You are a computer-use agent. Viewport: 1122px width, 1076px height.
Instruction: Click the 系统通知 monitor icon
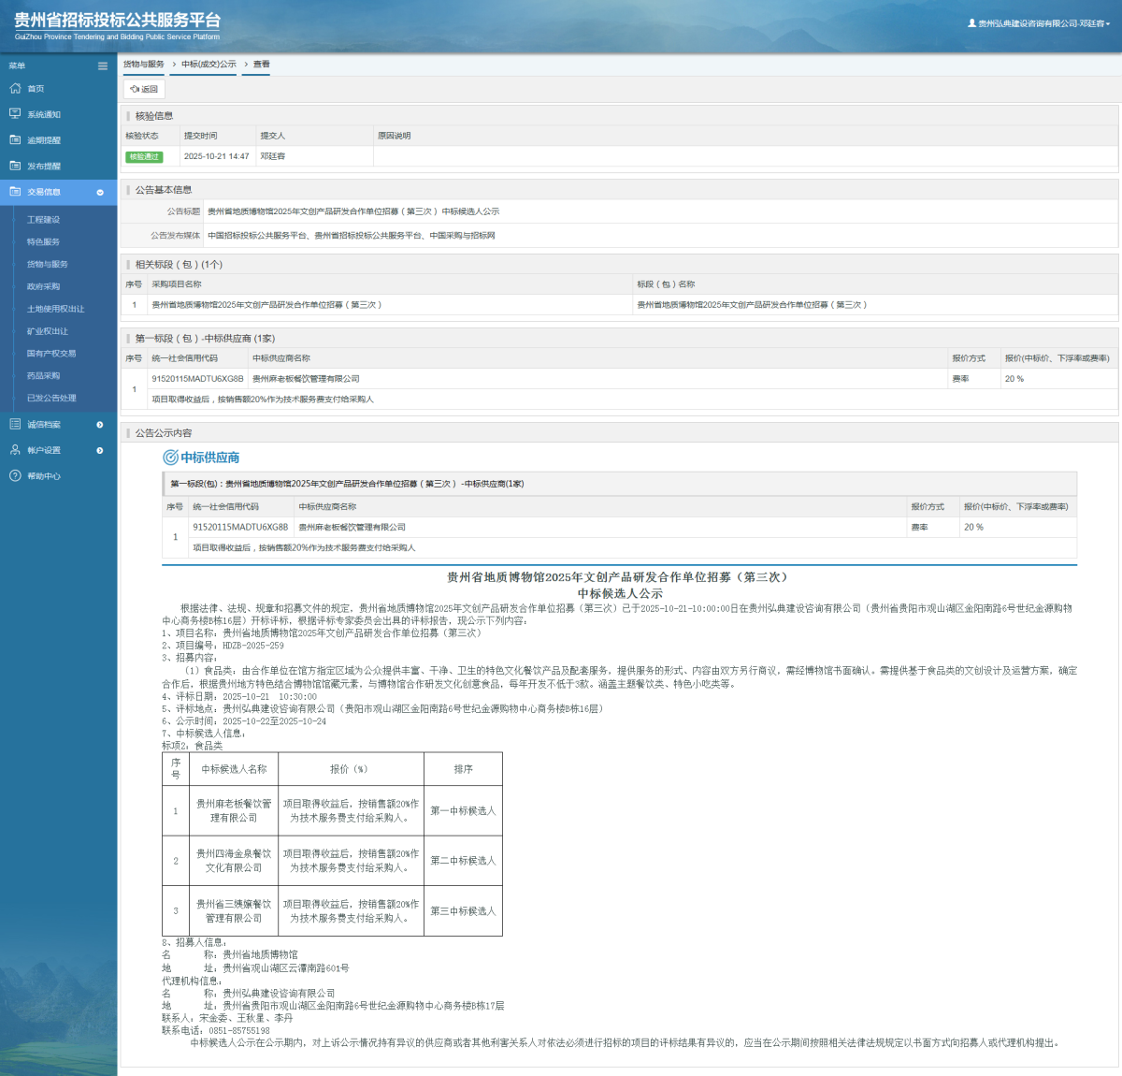click(x=15, y=114)
